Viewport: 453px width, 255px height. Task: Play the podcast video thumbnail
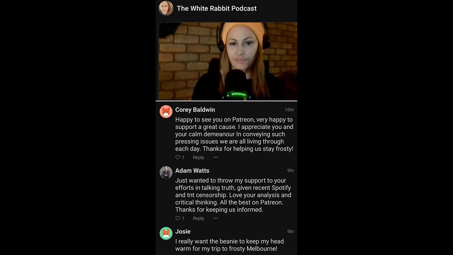tap(228, 61)
